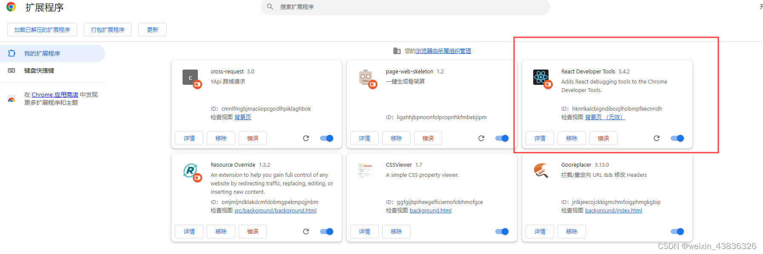
Task: Disable the cross-request extension toggle
Action: point(327,138)
